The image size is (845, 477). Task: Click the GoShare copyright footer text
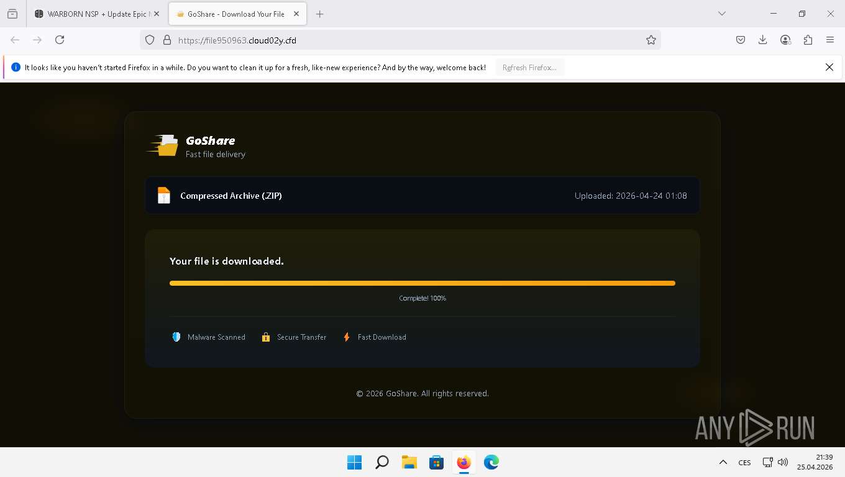tap(422, 393)
